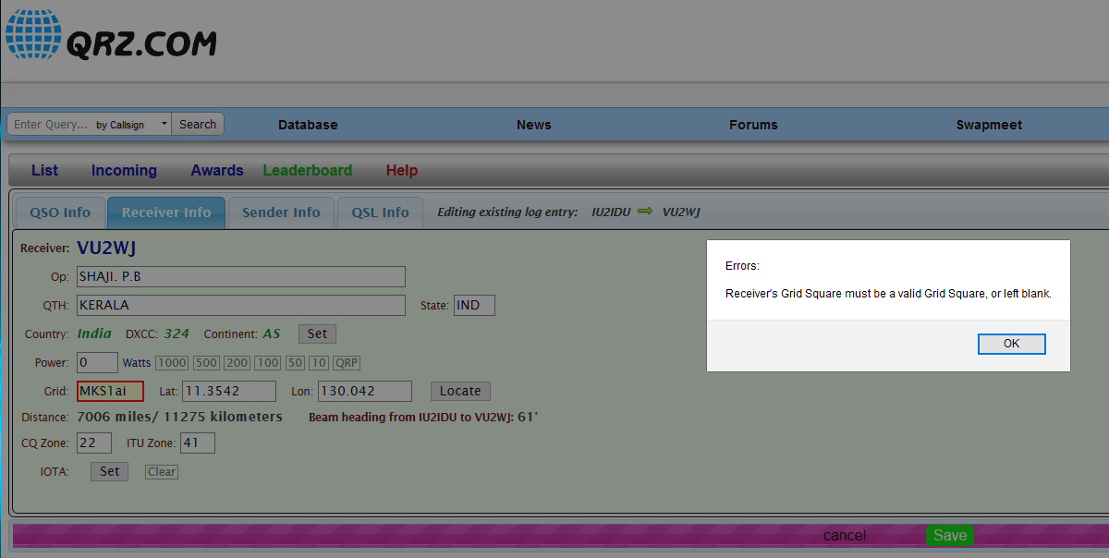Click the distance text '7006 miles/ 11275 kilometers'
Screen dimensions: 1109x558
tap(179, 418)
